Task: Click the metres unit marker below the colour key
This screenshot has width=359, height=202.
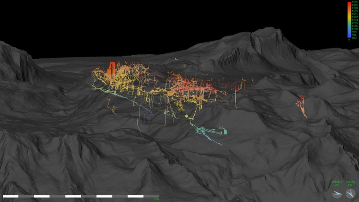Action: (349, 40)
